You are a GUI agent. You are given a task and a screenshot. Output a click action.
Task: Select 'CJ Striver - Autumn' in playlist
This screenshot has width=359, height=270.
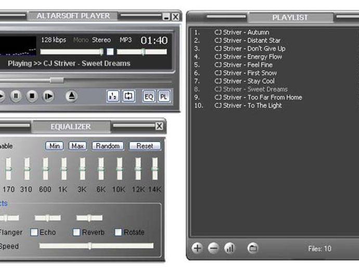242,32
